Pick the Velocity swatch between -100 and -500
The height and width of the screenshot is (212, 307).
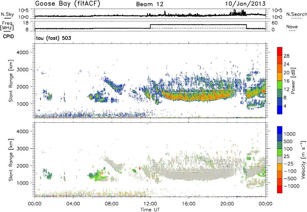coord(280,174)
